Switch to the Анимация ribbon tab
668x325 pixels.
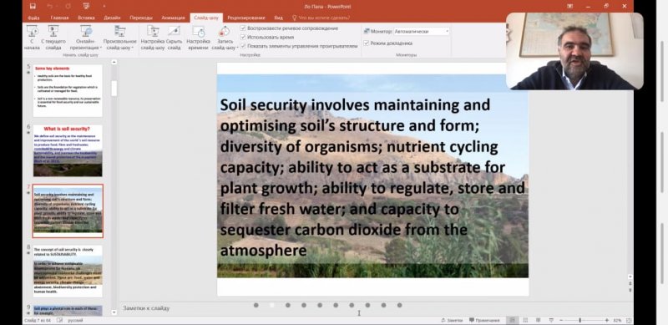(x=174, y=18)
